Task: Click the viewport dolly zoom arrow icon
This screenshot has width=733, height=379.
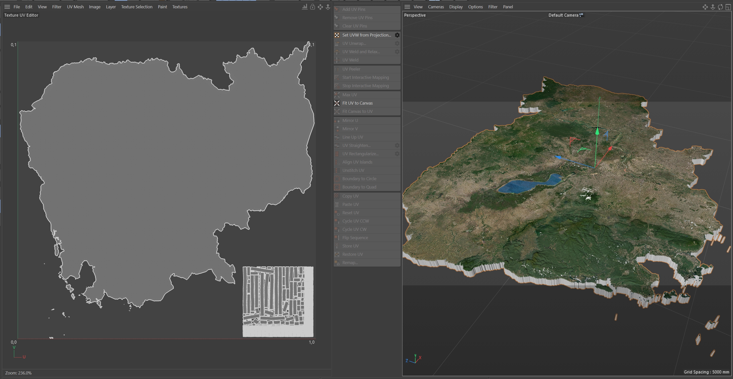Action: point(713,7)
